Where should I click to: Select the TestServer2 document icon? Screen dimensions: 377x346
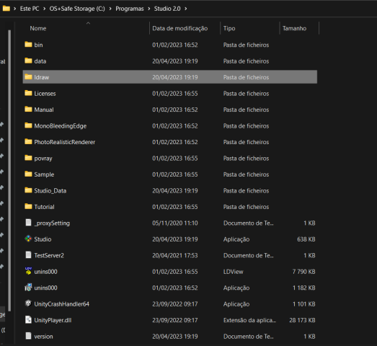28,255
